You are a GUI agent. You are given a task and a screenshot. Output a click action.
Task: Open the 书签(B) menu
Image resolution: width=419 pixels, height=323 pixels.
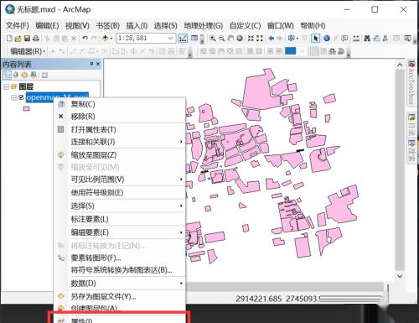tap(107, 26)
